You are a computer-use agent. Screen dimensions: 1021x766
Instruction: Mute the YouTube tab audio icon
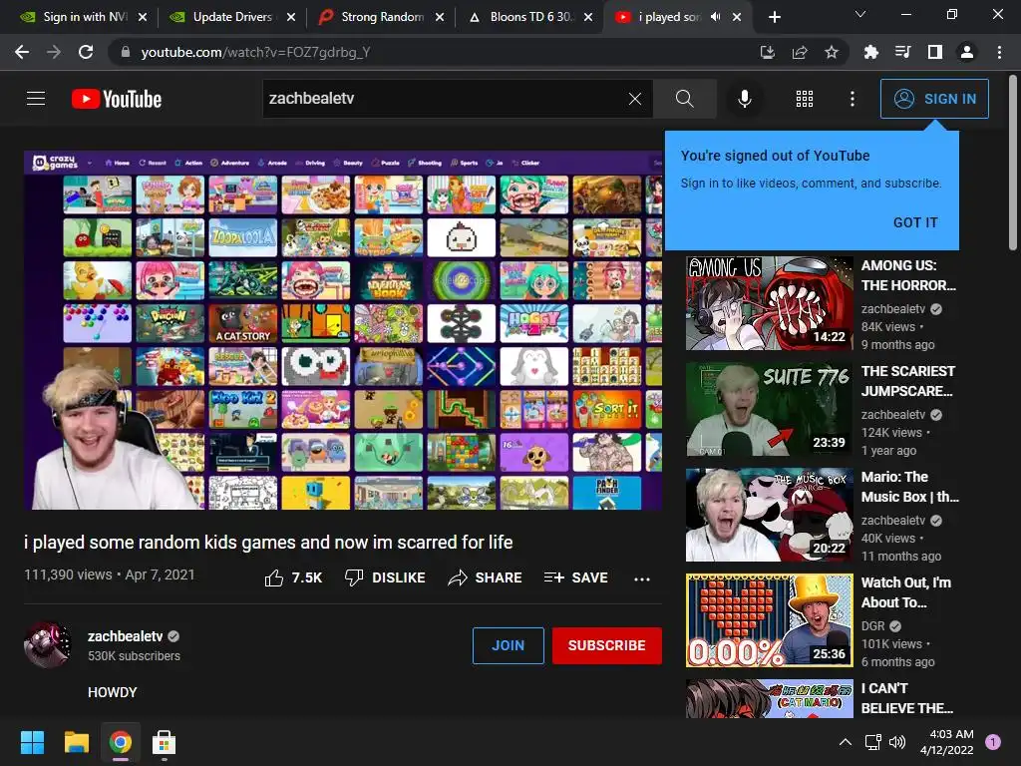(x=716, y=17)
